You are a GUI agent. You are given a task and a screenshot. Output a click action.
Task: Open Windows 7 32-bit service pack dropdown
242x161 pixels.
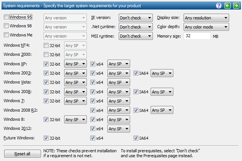(x=75, y=101)
